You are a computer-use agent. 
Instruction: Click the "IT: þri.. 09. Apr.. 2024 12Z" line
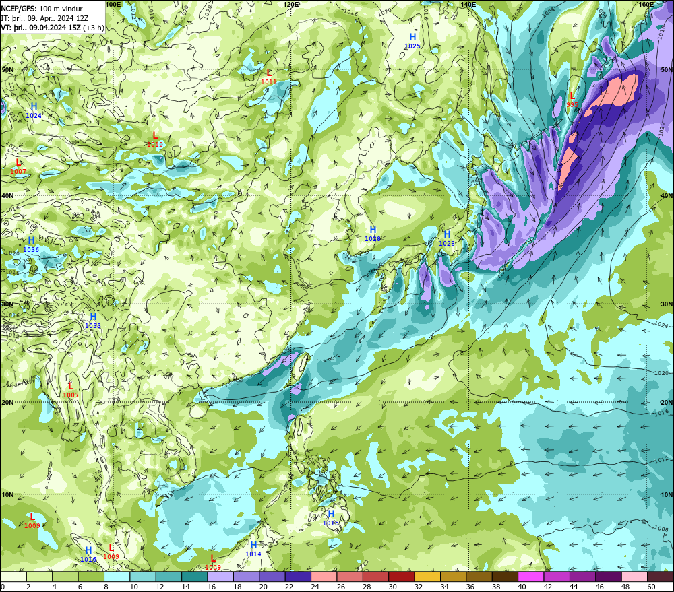pyautogui.click(x=44, y=18)
